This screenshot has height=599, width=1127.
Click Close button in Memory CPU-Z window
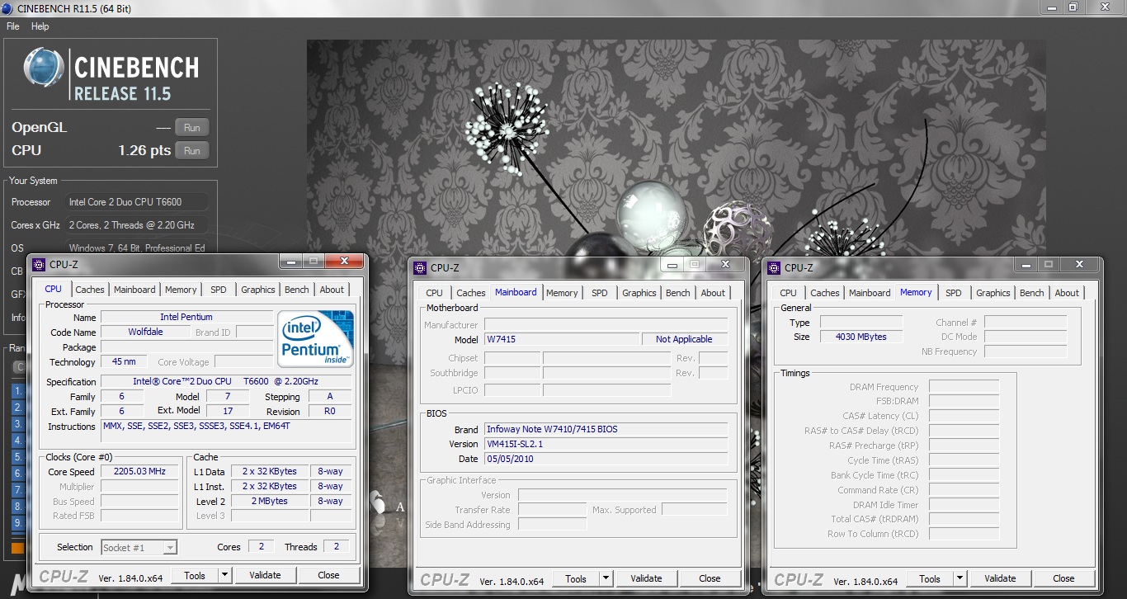click(x=1063, y=578)
